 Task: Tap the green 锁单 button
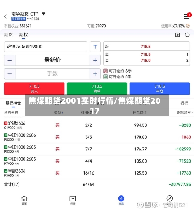(x=97, y=88)
